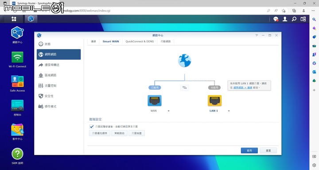Open the 套件中心 package center icon
Image resolution: width=319 pixels, height=170 pixels.
[x=17, y=132]
